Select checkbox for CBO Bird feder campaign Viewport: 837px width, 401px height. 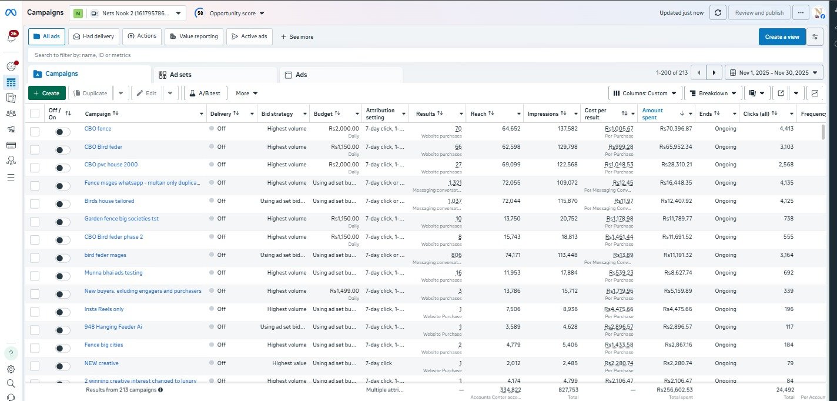[35, 149]
